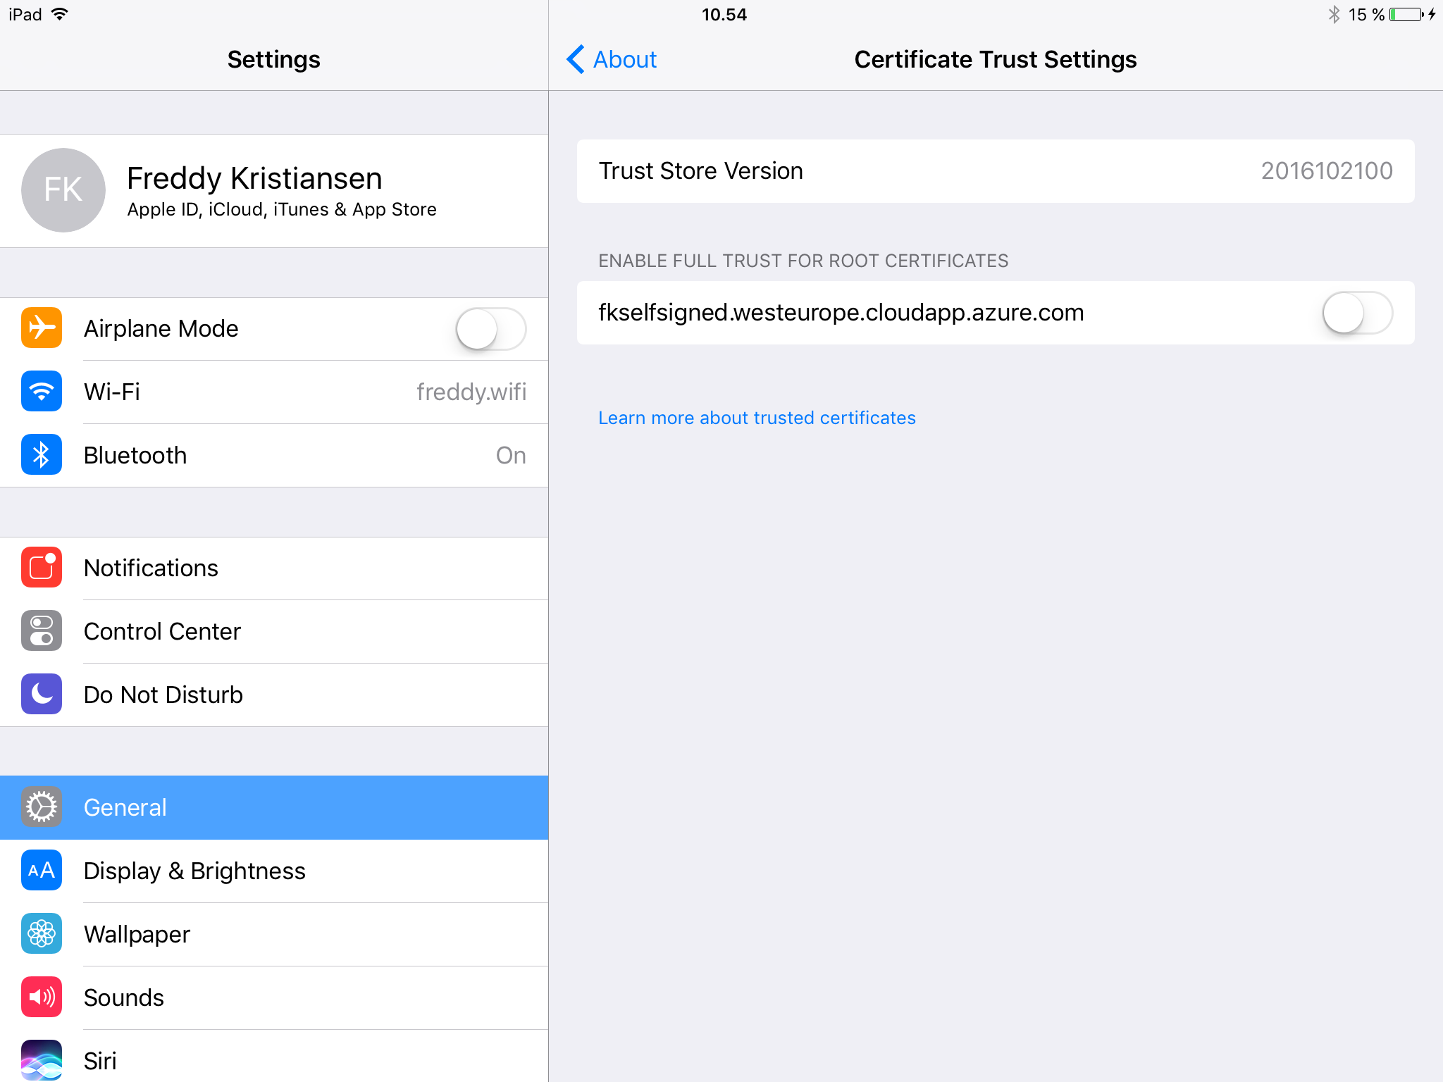1443x1082 pixels.
Task: Tap the Wi-Fi settings icon
Action: 42,392
